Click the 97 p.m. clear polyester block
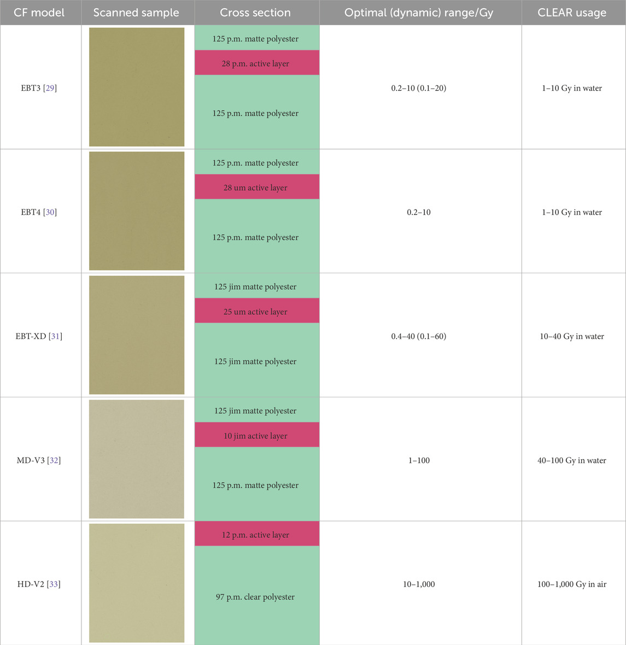This screenshot has height=645, width=626. [256, 597]
